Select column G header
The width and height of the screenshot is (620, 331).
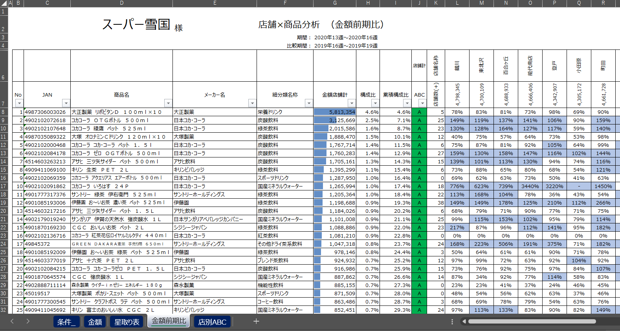[x=335, y=3]
